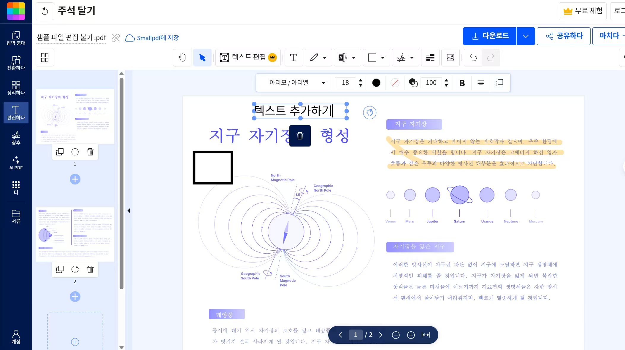Click the current page number field
Image resolution: width=625 pixels, height=350 pixels.
point(356,335)
